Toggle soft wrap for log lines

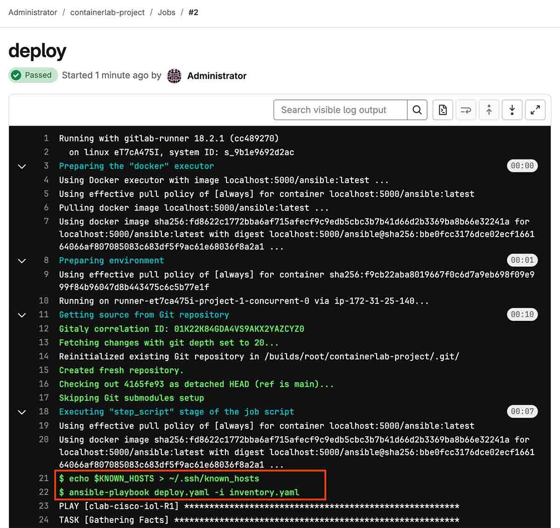(465, 110)
